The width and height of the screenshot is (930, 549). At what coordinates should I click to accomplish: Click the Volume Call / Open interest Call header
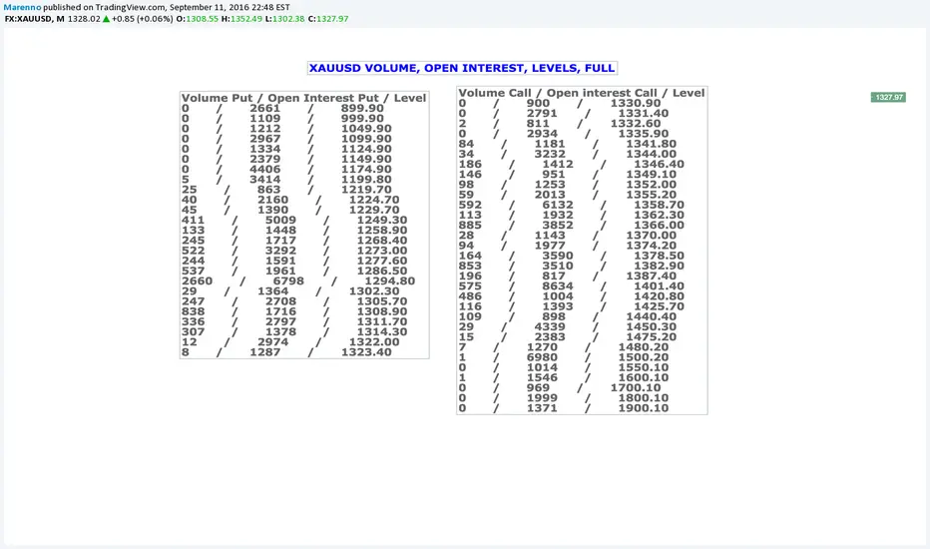(581, 93)
